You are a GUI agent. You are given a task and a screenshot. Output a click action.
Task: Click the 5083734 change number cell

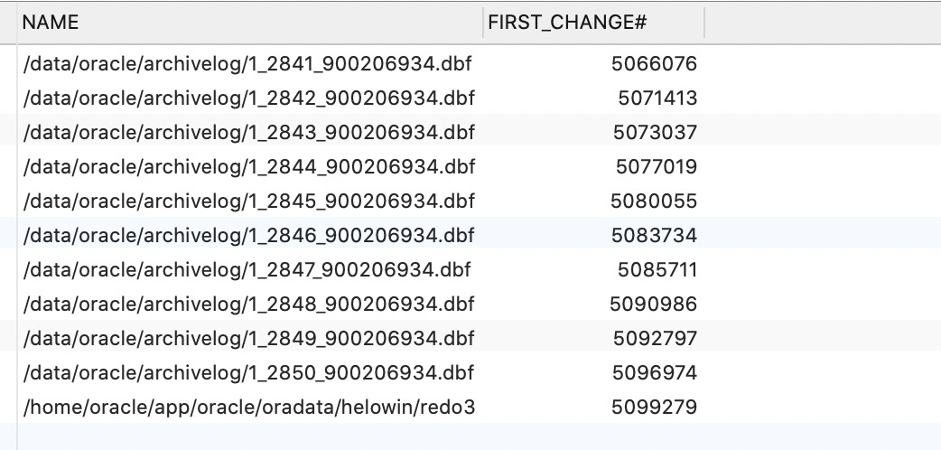[654, 236]
